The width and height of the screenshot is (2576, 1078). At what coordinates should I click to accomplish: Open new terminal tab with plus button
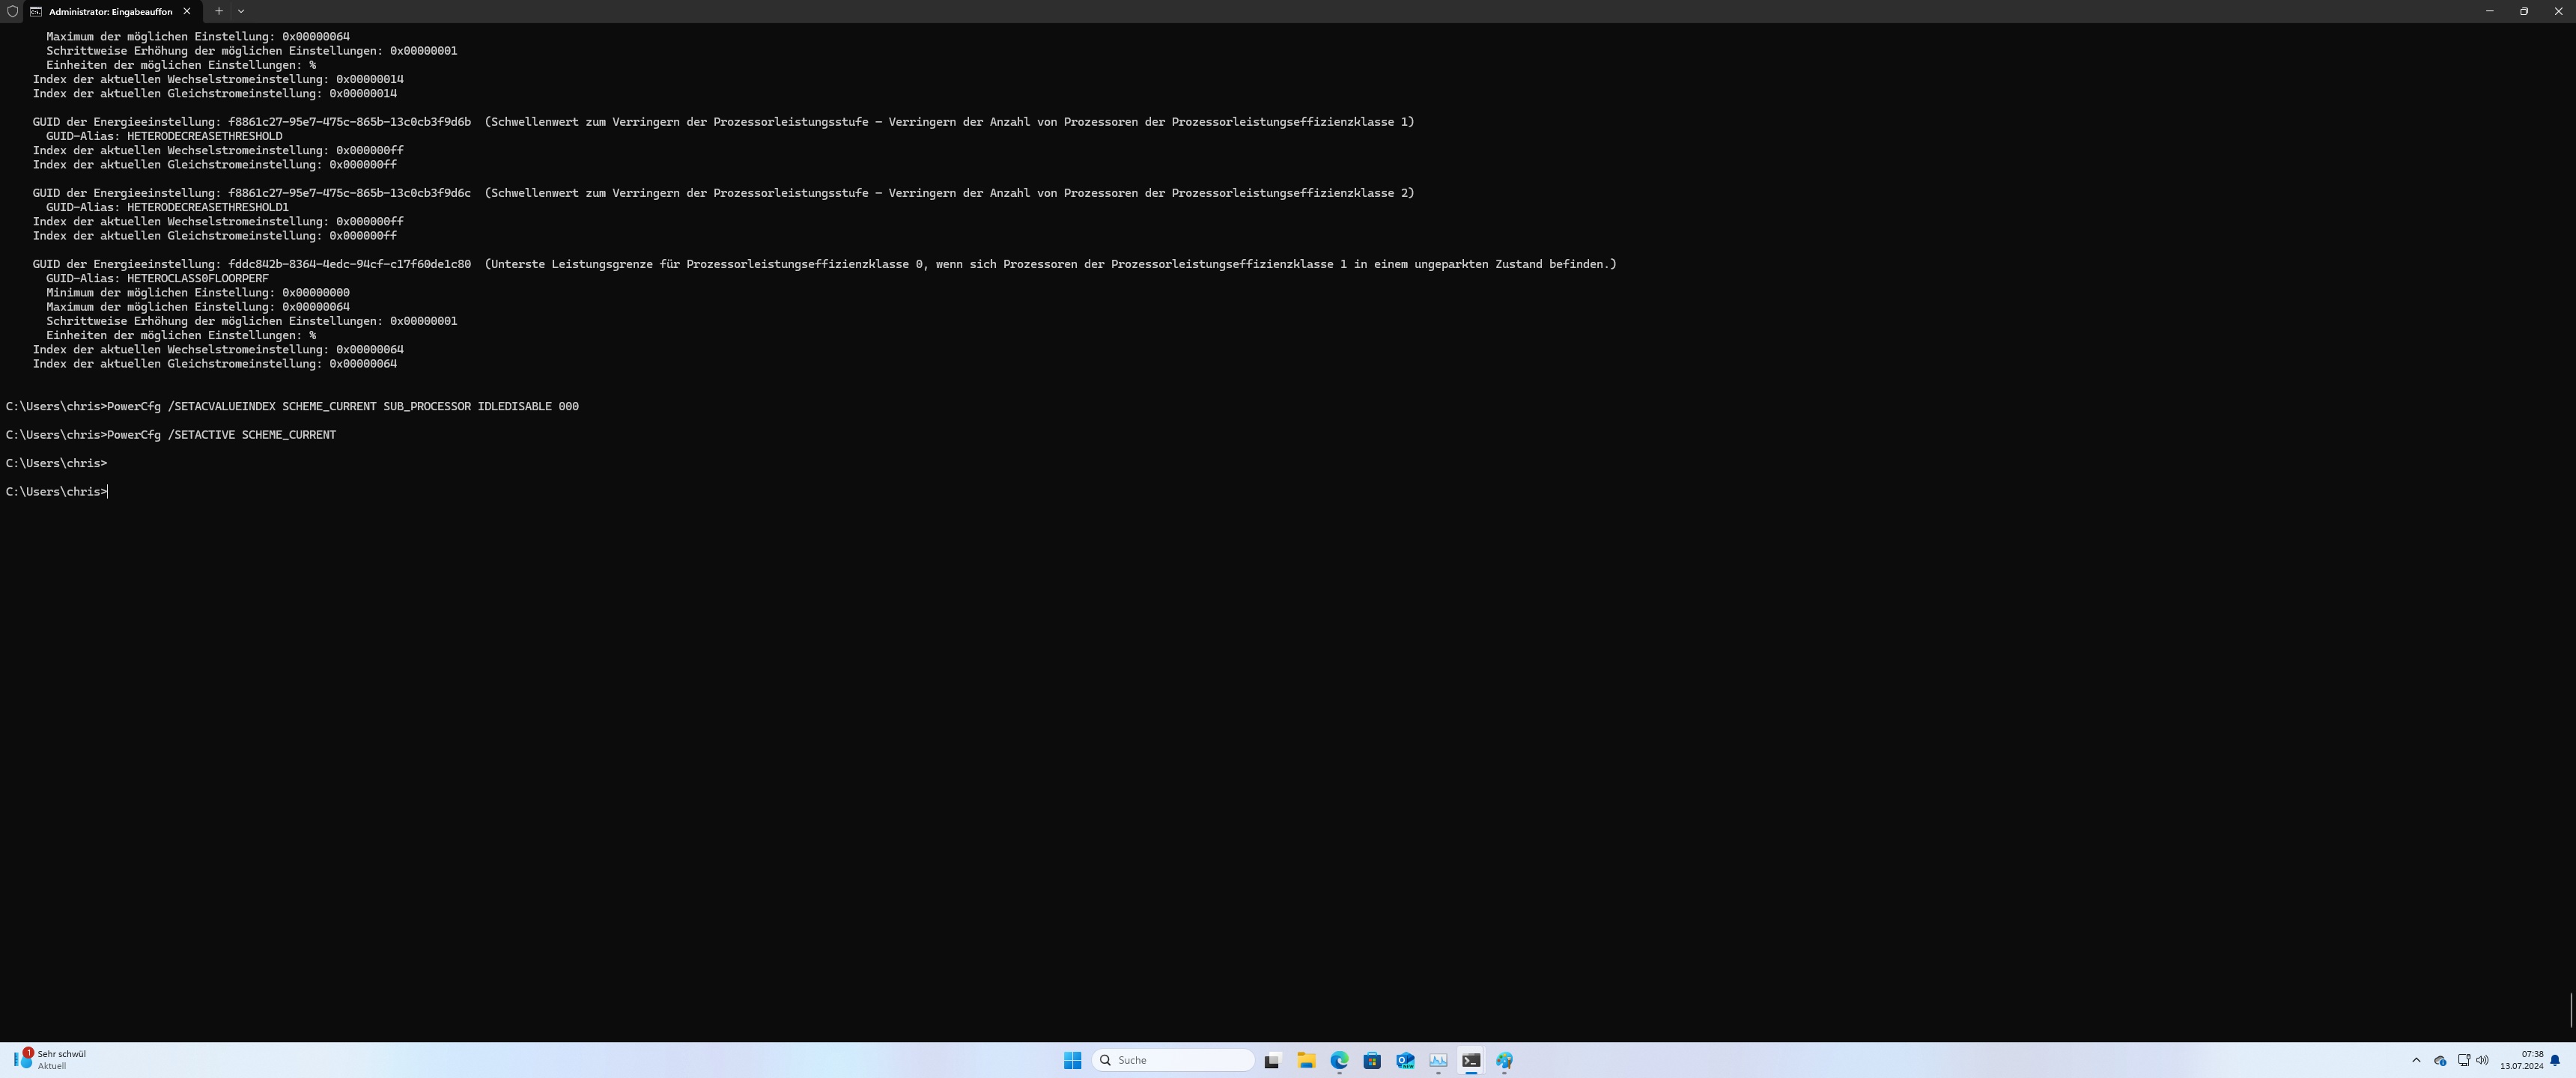(x=218, y=11)
